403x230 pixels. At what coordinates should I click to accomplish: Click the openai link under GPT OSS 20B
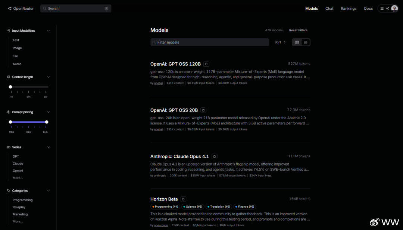coord(158,129)
